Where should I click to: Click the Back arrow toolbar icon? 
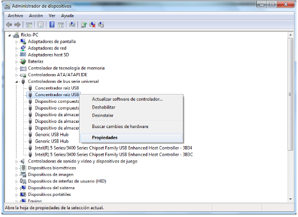pyautogui.click(x=9, y=25)
